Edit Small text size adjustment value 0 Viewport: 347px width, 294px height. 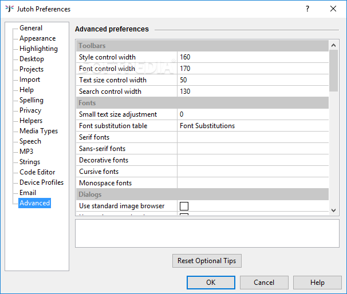253,114
